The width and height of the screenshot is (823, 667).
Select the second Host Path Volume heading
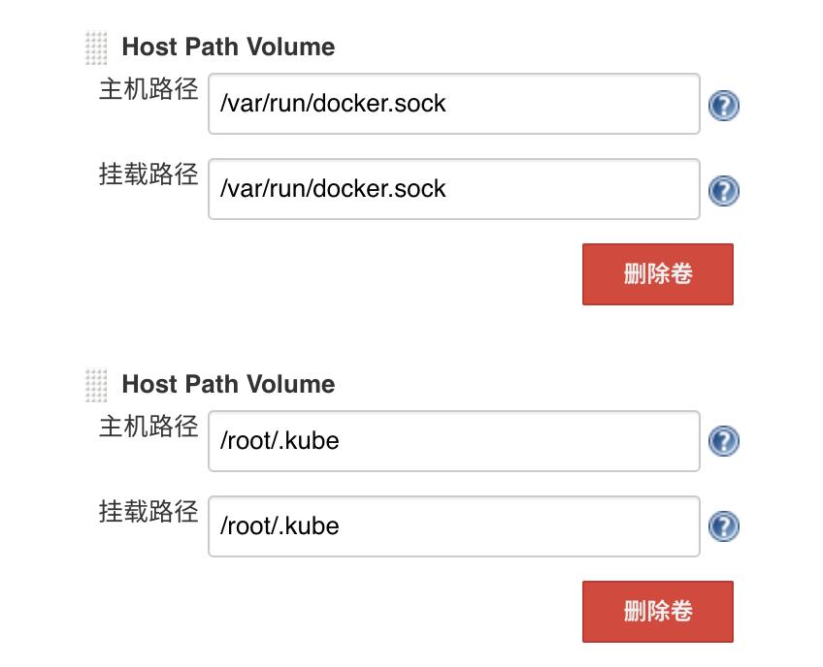228,384
